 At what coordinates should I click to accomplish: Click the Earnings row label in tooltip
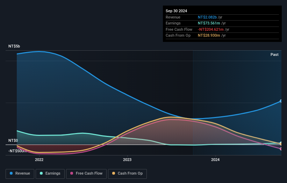click(173, 23)
